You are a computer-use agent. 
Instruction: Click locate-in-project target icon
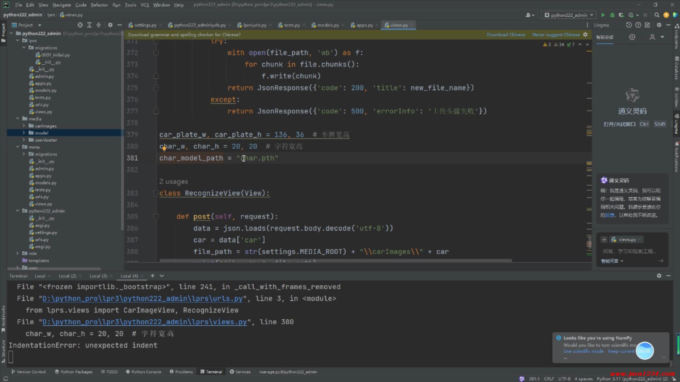click(x=80, y=25)
